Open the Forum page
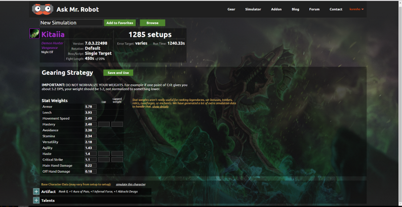The width and height of the screenshot is (402, 207). pos(314,9)
